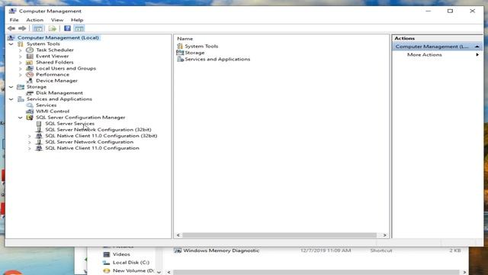488x275 pixels.
Task: Click the Back arrow toolbar icon
Action: [11, 28]
